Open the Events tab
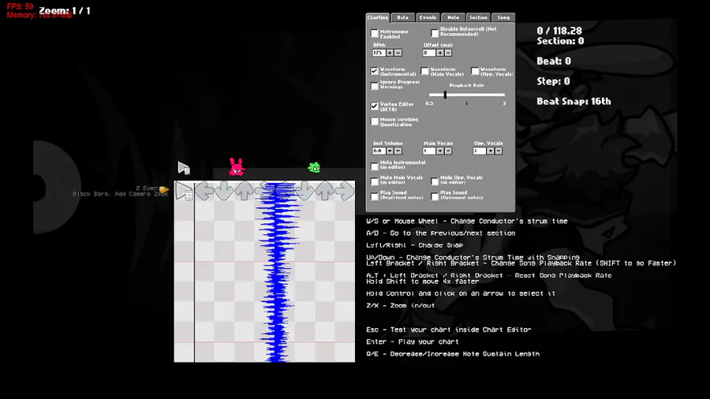Viewport: 710px width, 399px height. [428, 17]
